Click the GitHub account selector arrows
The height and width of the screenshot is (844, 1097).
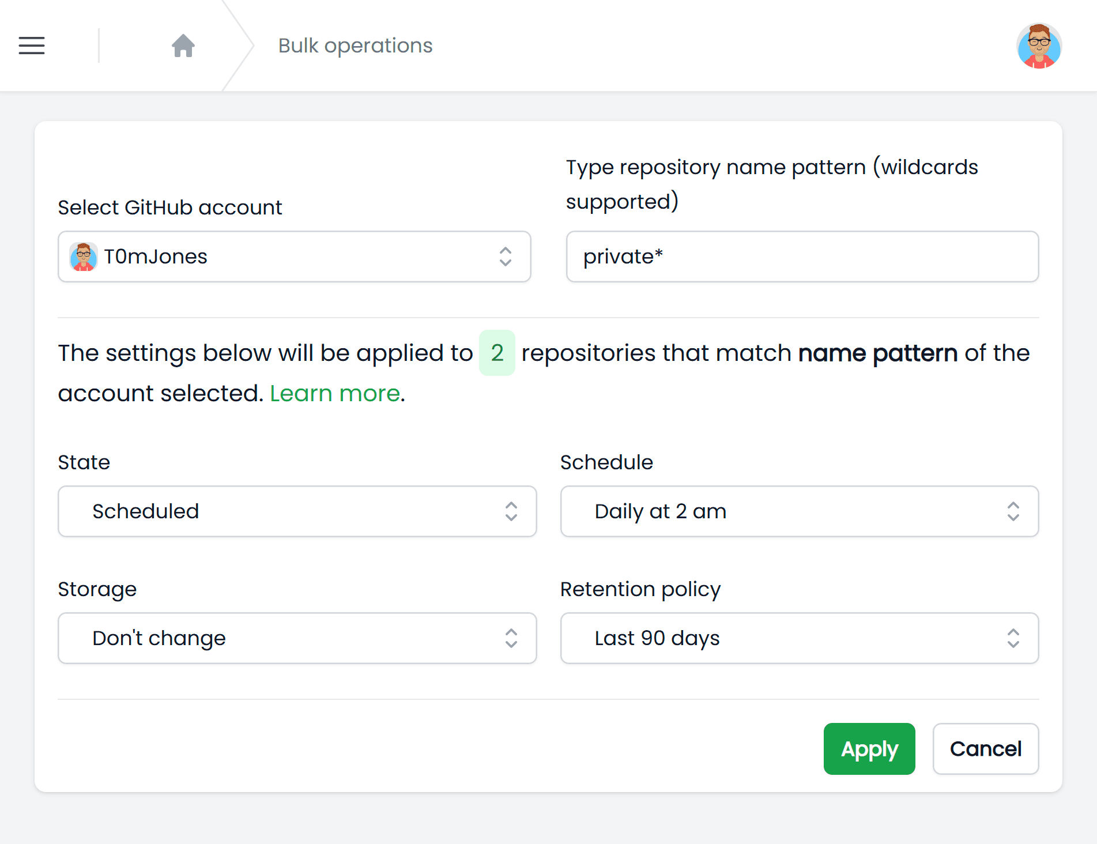click(x=506, y=257)
